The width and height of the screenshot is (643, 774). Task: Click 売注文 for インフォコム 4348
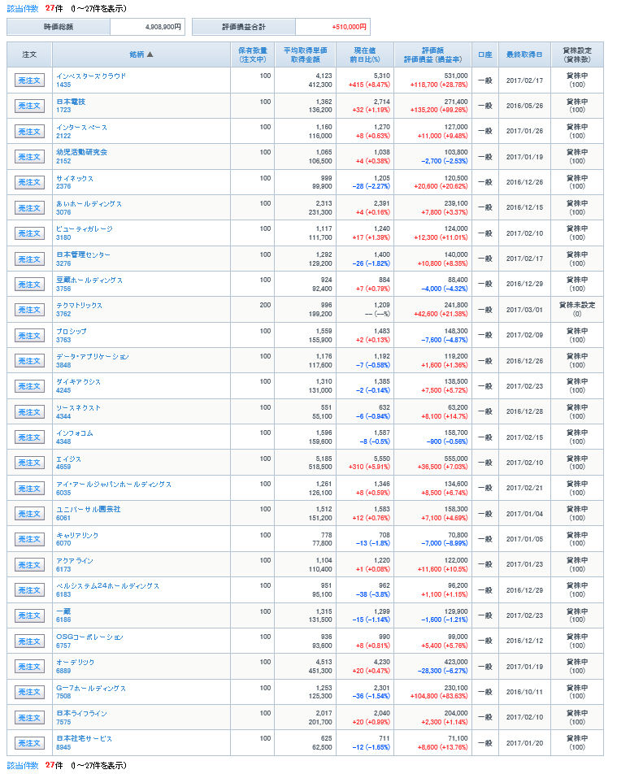tap(29, 437)
